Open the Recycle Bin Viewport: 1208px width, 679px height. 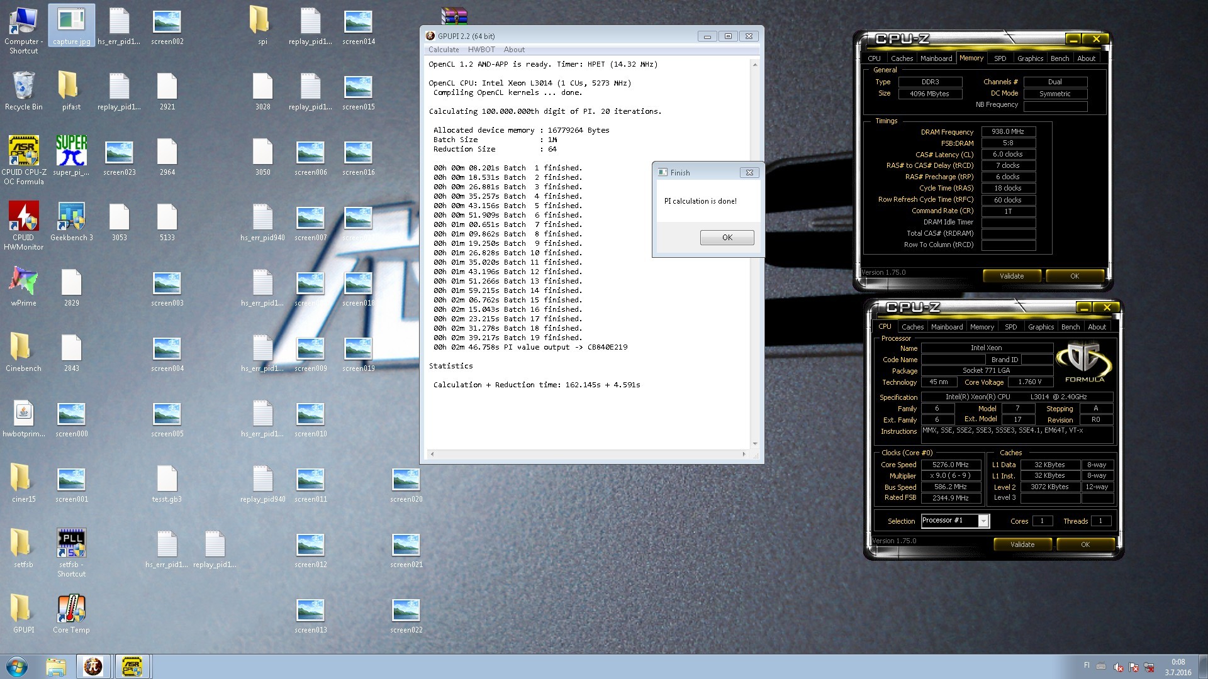(23, 91)
